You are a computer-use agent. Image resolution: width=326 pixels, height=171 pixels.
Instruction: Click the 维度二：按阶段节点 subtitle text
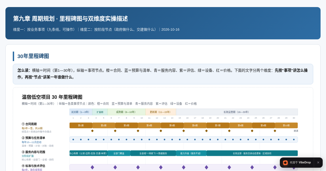[119, 30]
